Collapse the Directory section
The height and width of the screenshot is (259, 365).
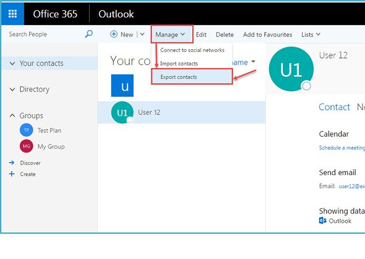[13, 89]
